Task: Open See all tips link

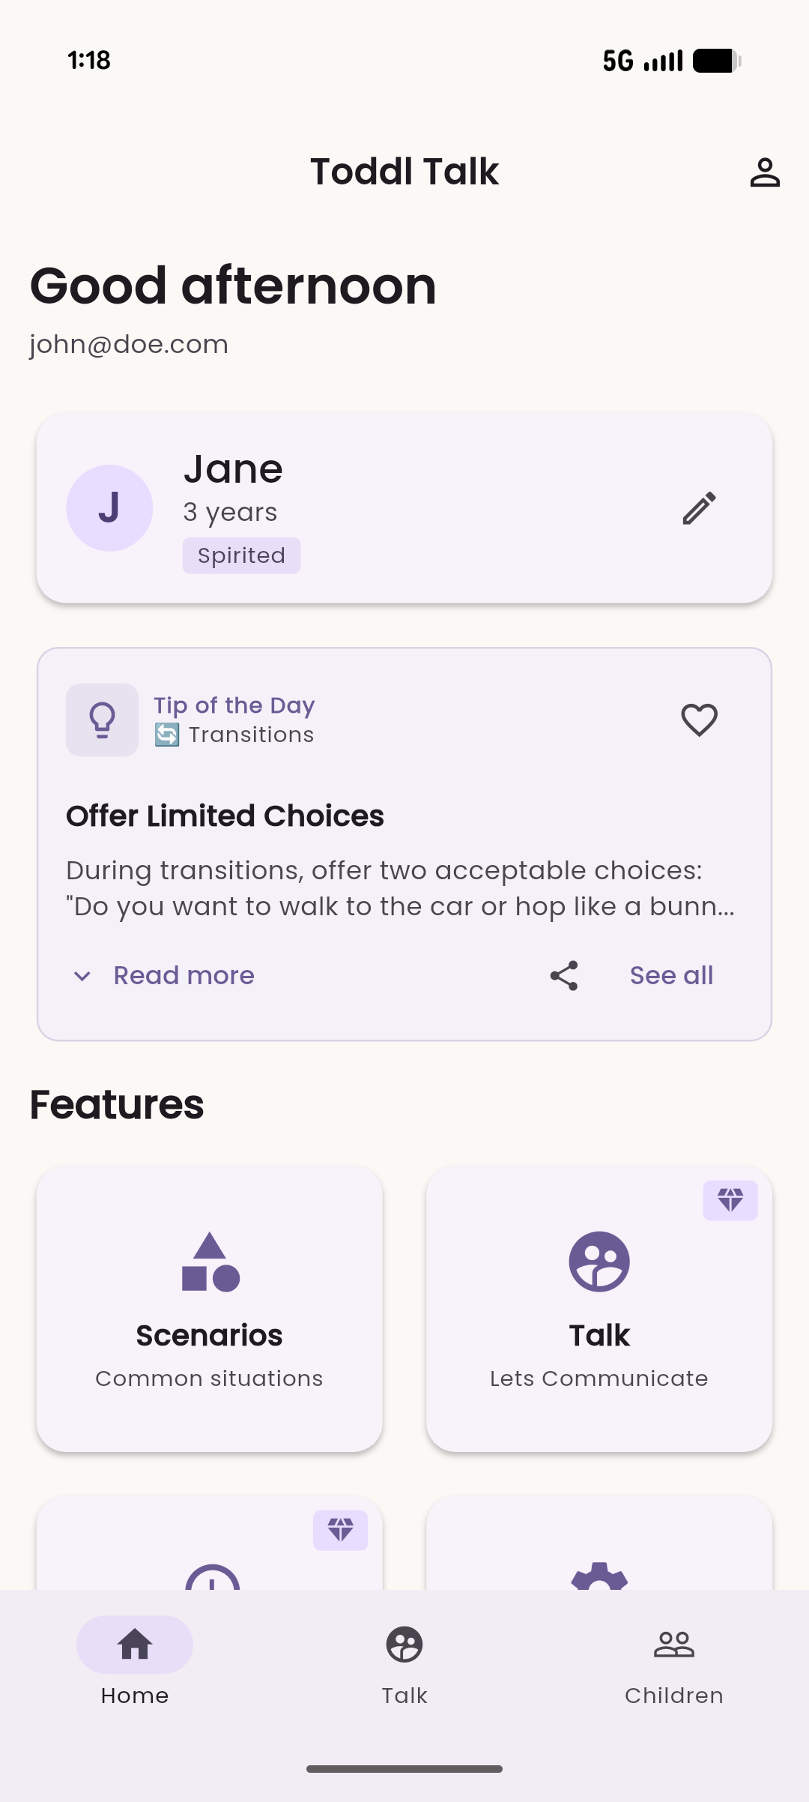Action: tap(671, 975)
